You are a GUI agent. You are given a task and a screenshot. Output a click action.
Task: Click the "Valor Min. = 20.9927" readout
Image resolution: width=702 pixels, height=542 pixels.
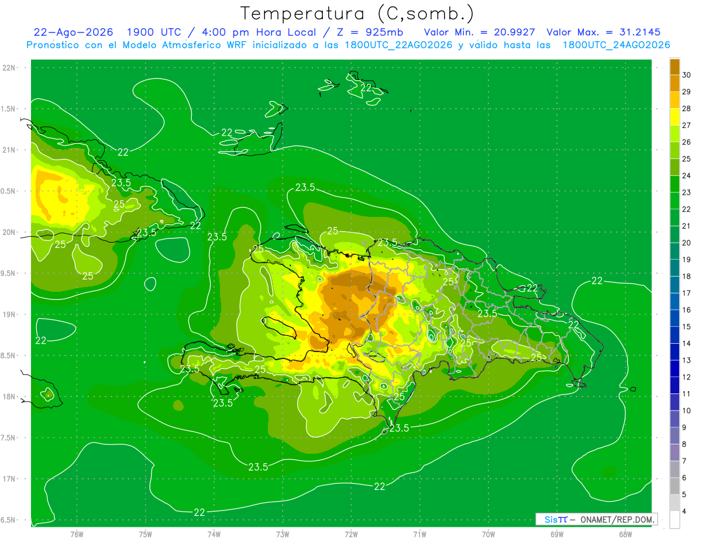click(479, 32)
